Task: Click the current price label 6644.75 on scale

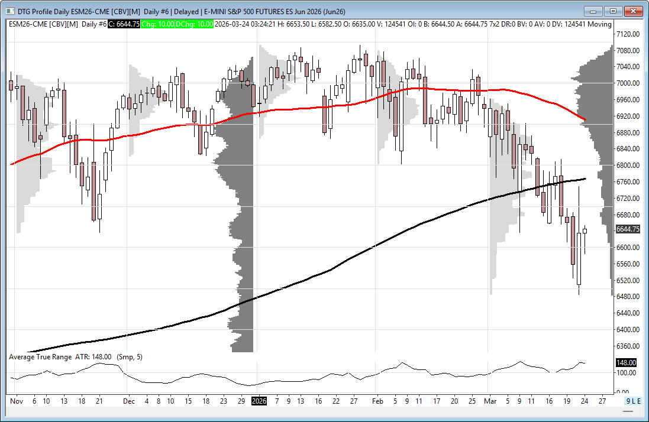Action: pyautogui.click(x=626, y=229)
